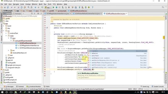This screenshot has width=168, height=94.
Task: Click ENG language indicator in tray
Action: pos(157,92)
